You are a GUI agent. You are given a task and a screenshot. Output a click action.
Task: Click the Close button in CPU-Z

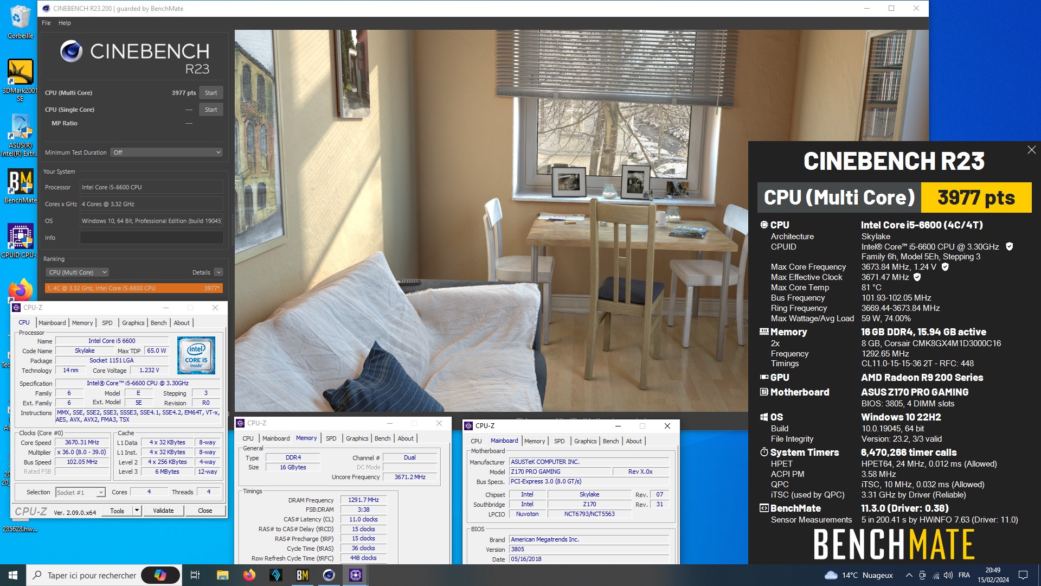(205, 511)
